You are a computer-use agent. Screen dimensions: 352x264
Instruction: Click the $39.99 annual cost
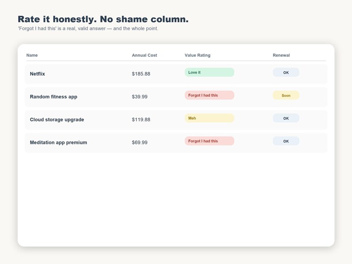point(140,97)
